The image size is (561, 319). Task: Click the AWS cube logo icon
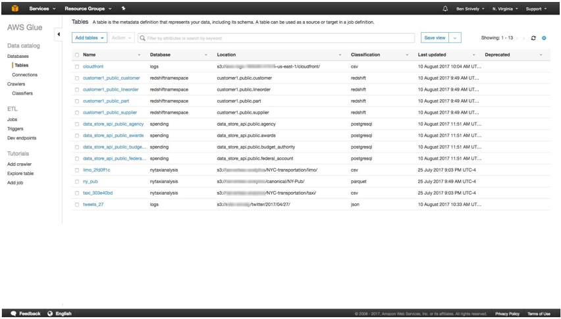coord(14,9)
